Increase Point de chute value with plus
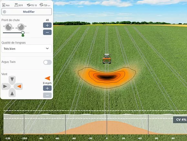Screen dimensions: 187x141 [x=47, y=25]
